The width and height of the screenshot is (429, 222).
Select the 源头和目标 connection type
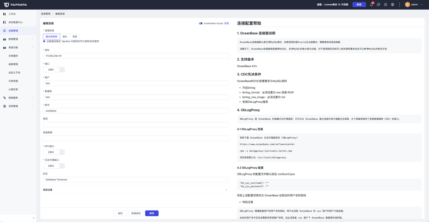[x=52, y=36]
